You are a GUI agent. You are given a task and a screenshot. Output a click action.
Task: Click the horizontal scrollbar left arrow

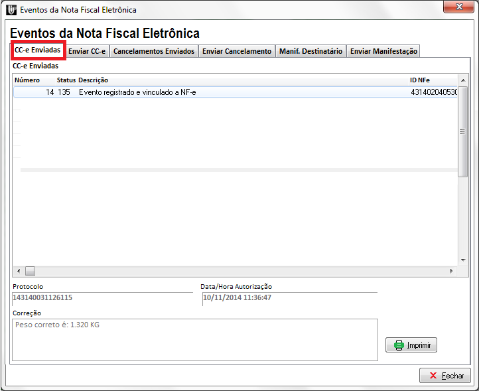click(x=17, y=271)
